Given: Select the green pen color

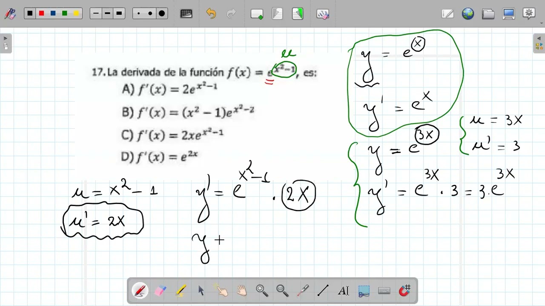Looking at the screenshot, I should pyautogui.click(x=64, y=14).
